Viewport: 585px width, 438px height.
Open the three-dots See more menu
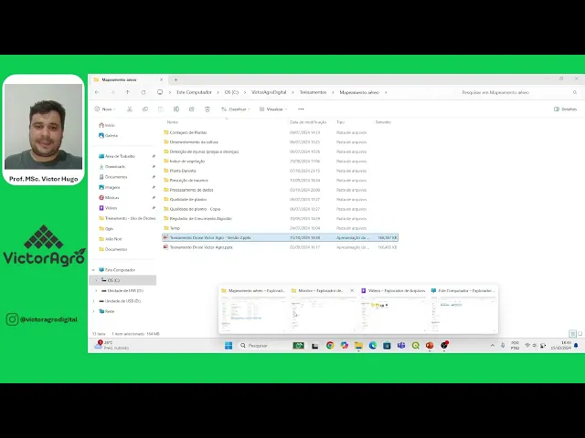pyautogui.click(x=301, y=109)
